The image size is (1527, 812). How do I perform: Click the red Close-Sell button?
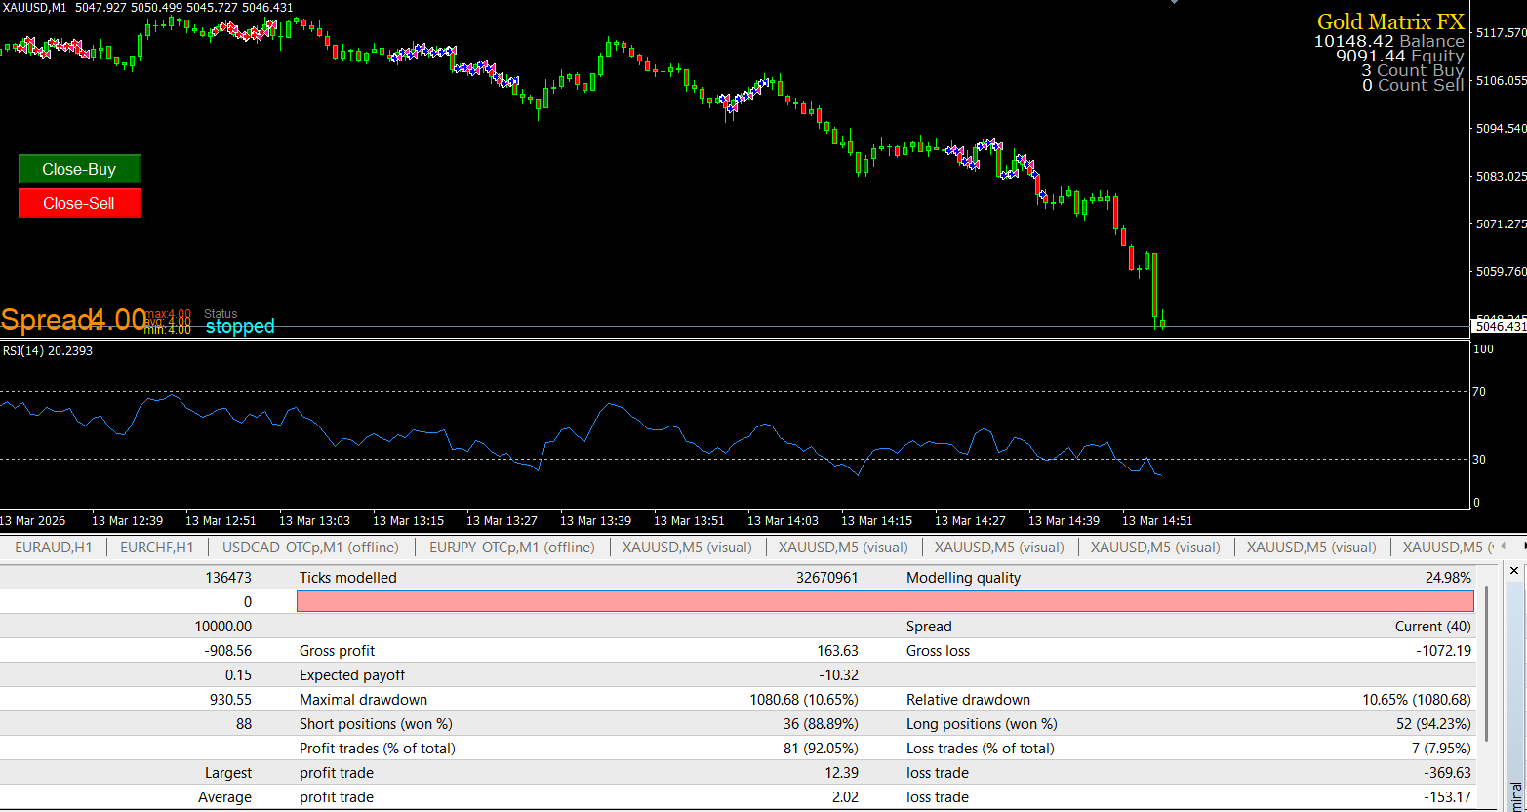pos(79,203)
